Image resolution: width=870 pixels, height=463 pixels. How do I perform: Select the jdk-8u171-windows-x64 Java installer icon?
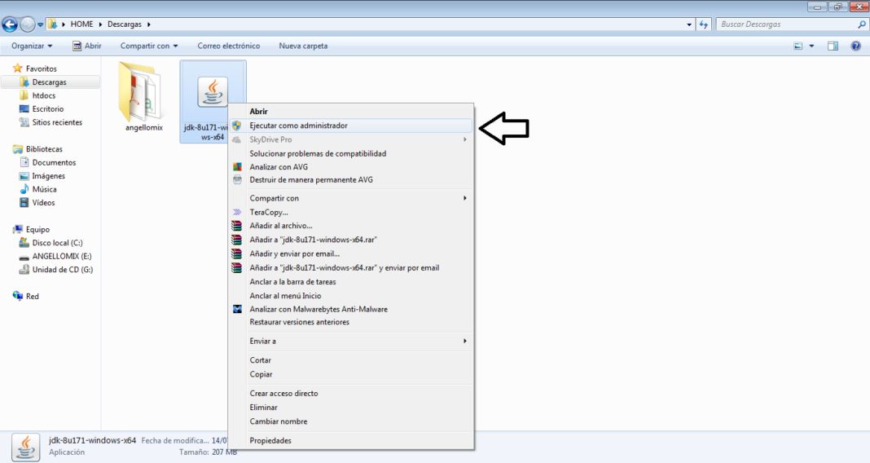pos(213,92)
